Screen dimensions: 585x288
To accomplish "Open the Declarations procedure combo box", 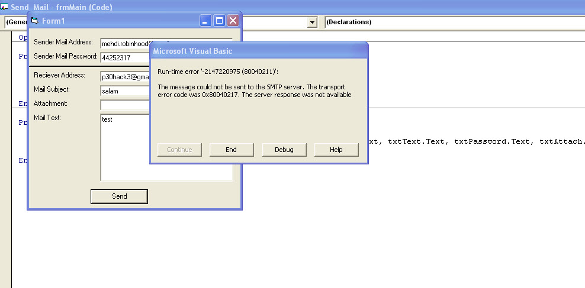I will point(454,22).
